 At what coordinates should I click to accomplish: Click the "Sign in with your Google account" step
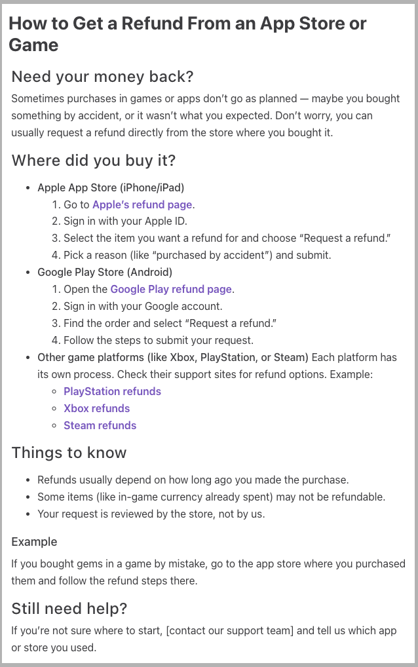pyautogui.click(x=143, y=306)
